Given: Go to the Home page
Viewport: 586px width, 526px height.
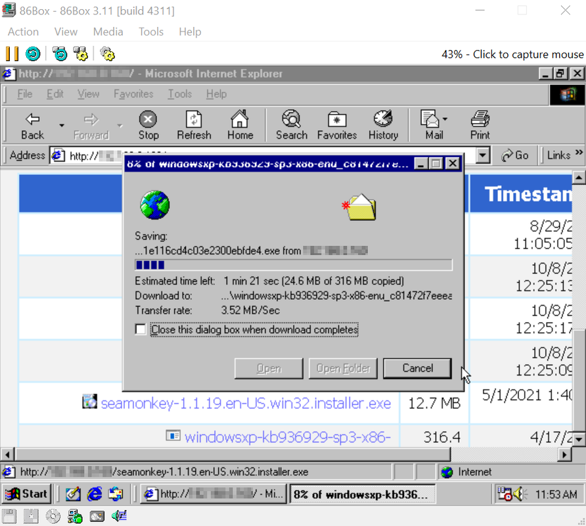Looking at the screenshot, I should 240,126.
